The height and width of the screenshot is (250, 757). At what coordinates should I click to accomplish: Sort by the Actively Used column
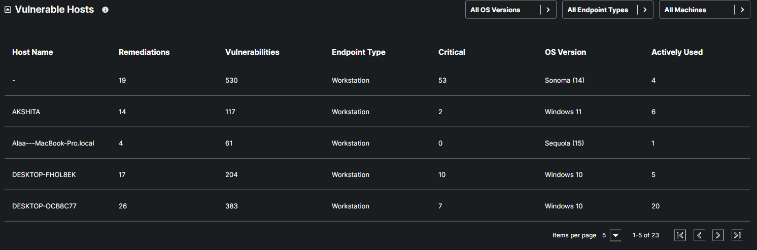677,52
